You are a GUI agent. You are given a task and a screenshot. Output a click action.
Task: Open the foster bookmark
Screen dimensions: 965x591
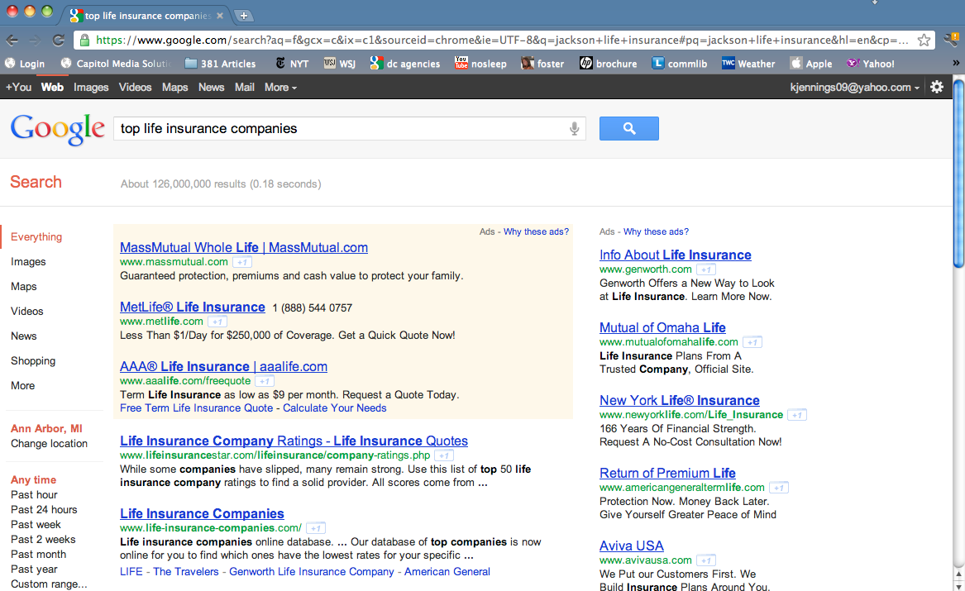click(x=542, y=64)
